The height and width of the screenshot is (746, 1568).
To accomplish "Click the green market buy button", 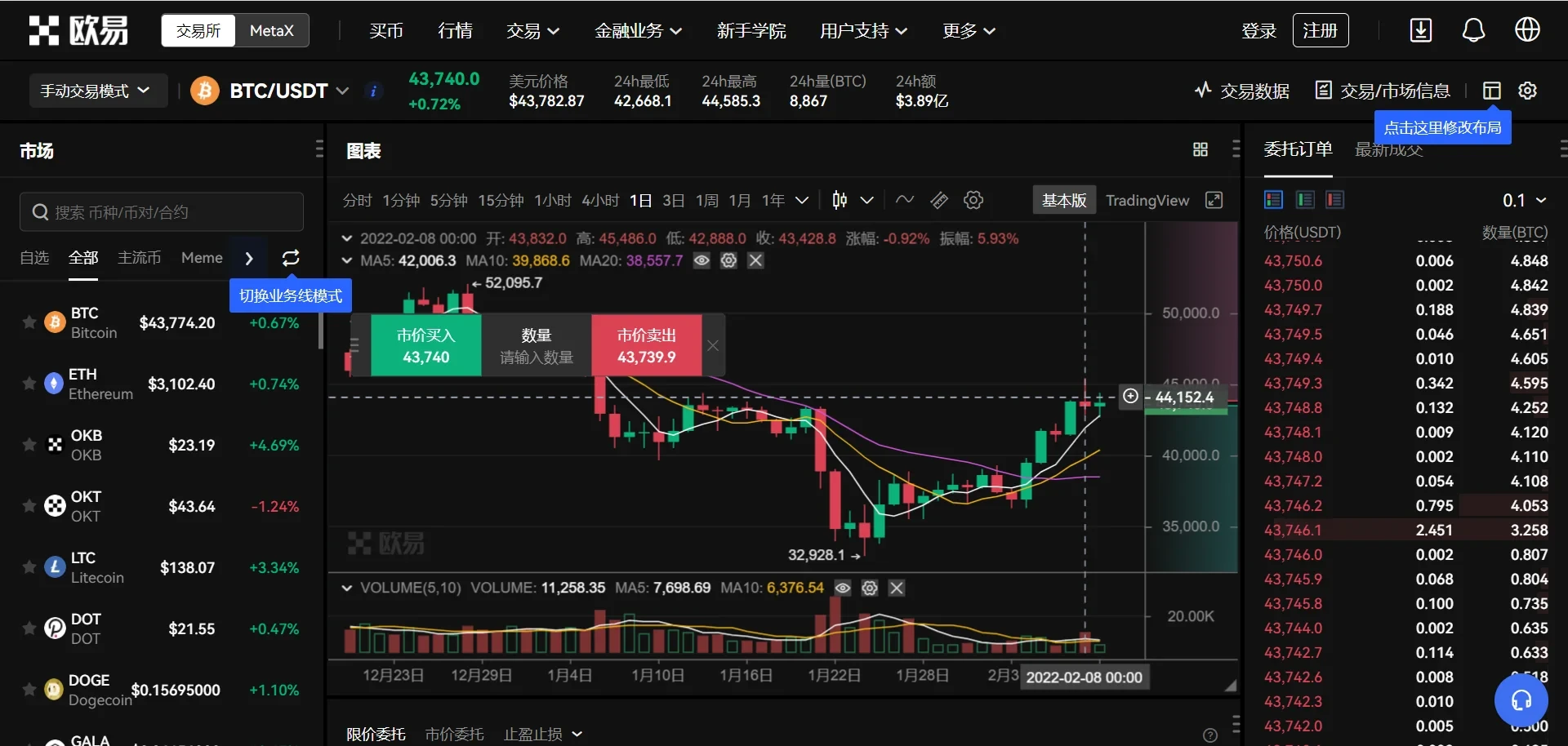I will [x=425, y=346].
